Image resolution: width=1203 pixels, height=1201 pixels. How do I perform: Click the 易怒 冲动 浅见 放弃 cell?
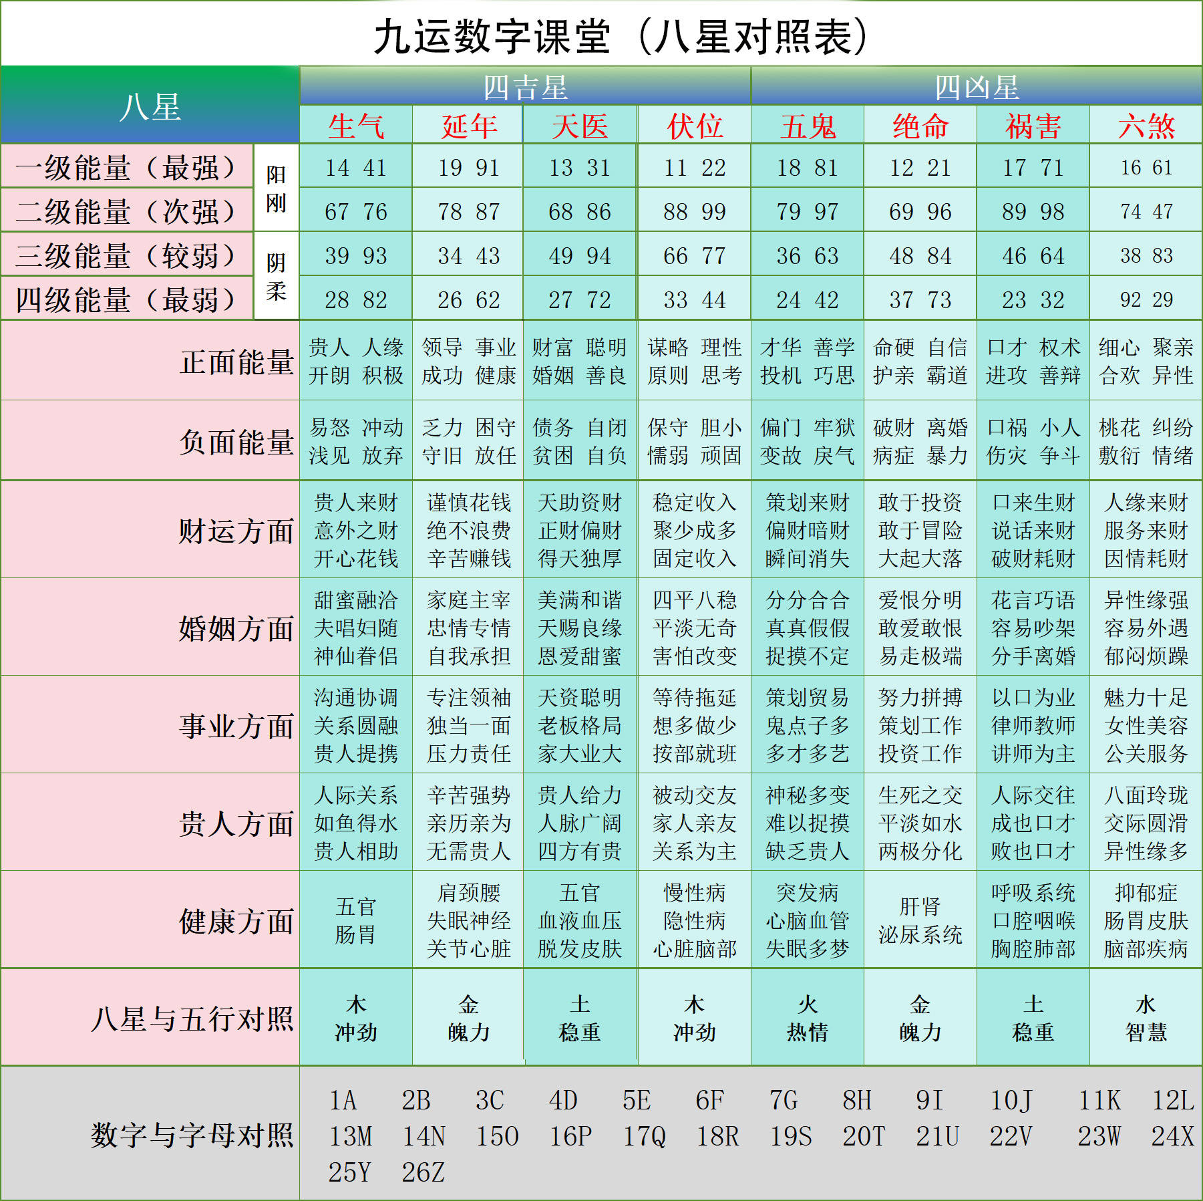coord(356,440)
